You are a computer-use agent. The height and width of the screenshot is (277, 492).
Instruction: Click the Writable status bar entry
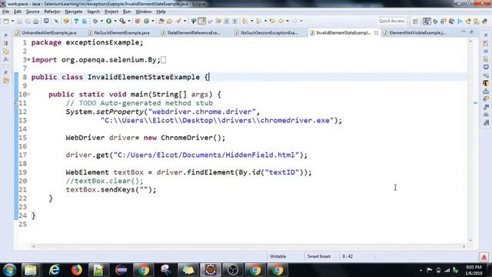(x=278, y=256)
